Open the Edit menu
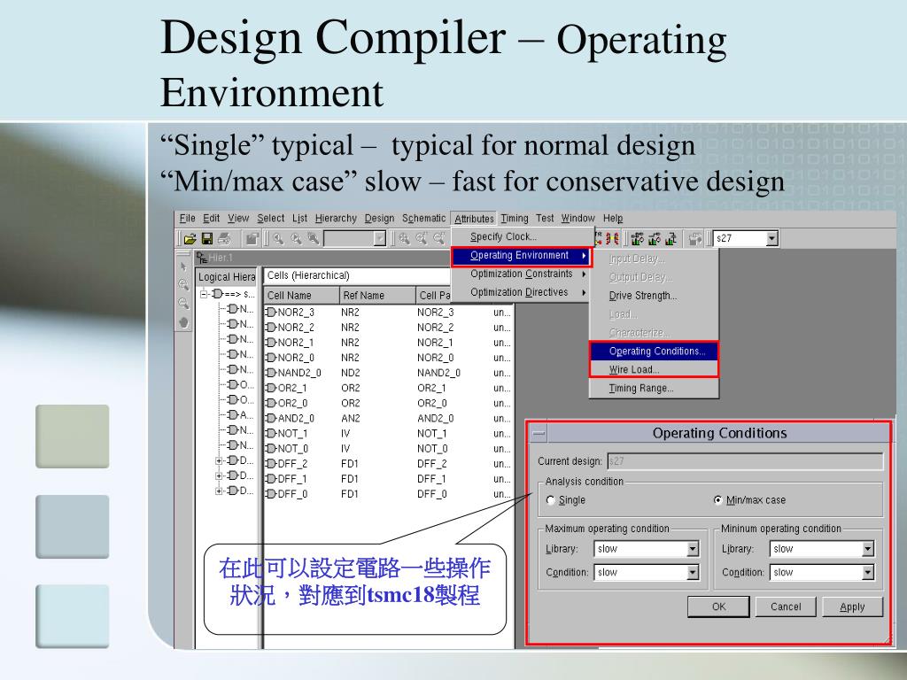Viewport: 907px width, 680px height. point(211,218)
